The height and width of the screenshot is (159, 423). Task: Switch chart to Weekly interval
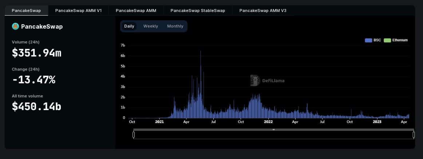tap(151, 26)
